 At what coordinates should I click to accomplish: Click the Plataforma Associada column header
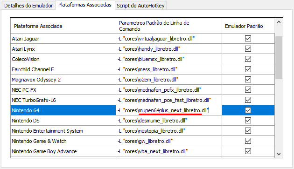click(x=63, y=26)
